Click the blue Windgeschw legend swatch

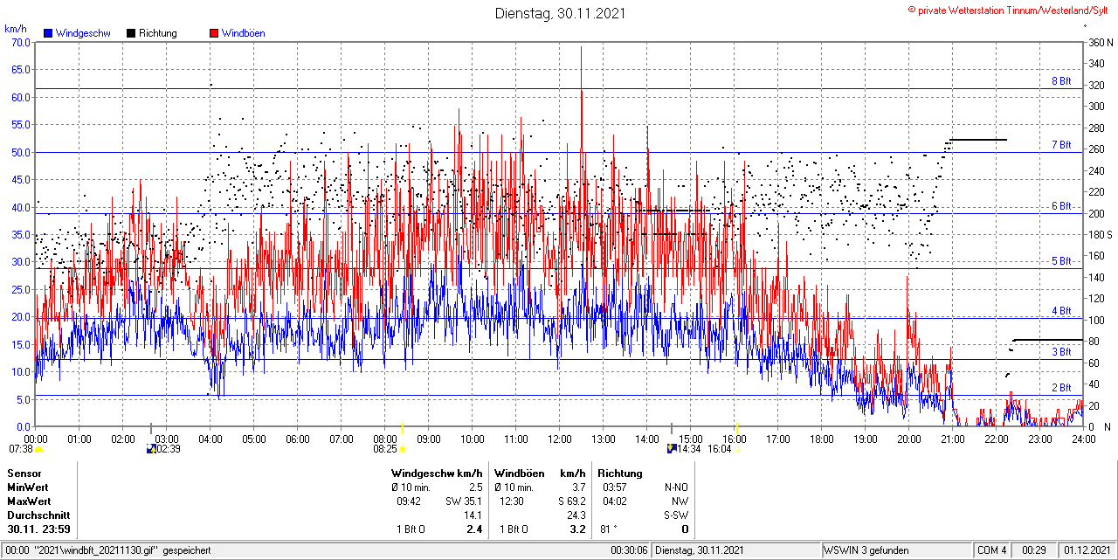[48, 33]
